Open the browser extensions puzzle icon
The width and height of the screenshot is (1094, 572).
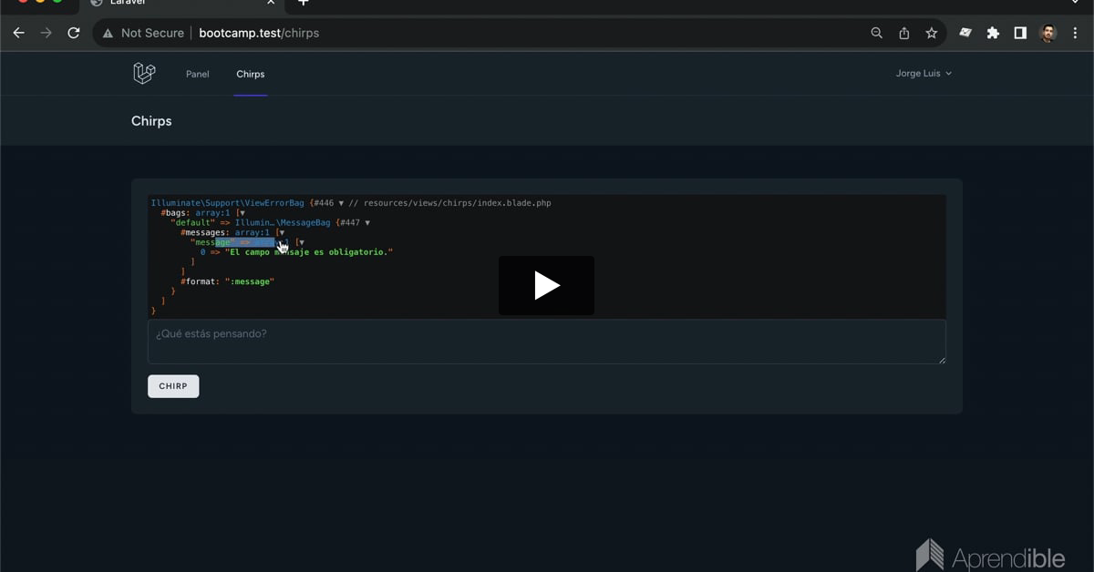(994, 33)
